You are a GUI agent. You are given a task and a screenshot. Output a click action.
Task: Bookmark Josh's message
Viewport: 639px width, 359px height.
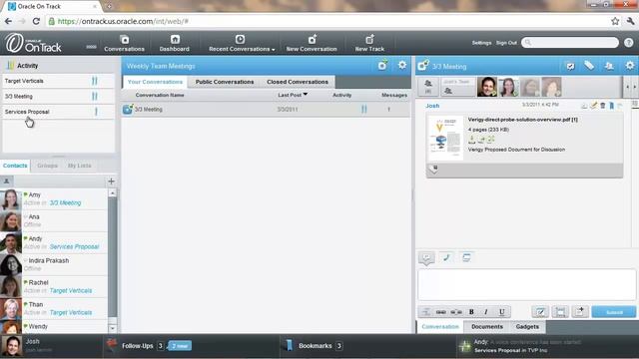click(x=612, y=106)
